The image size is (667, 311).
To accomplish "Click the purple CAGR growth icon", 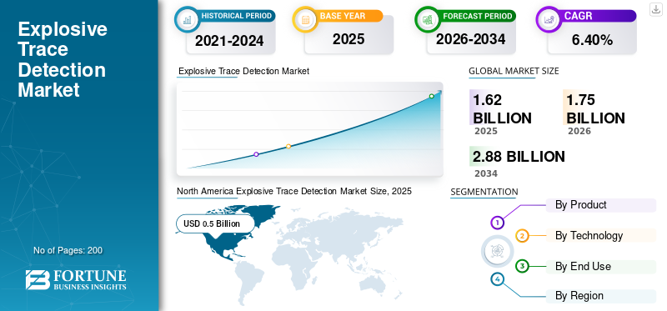I will (x=549, y=19).
